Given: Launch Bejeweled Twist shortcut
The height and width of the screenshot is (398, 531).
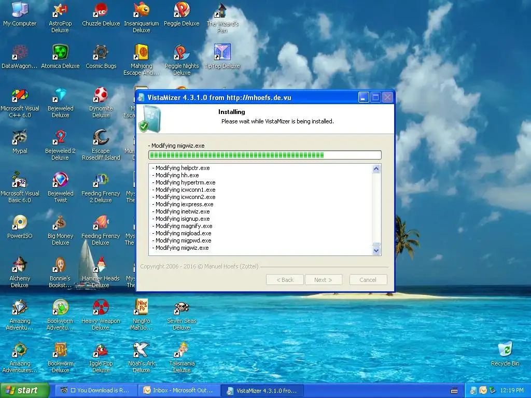Looking at the screenshot, I should point(60,187).
